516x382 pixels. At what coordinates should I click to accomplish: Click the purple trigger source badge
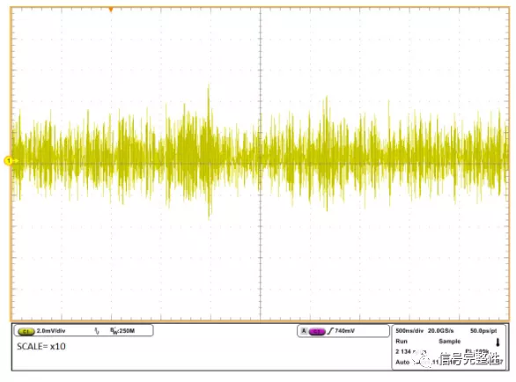(x=317, y=331)
